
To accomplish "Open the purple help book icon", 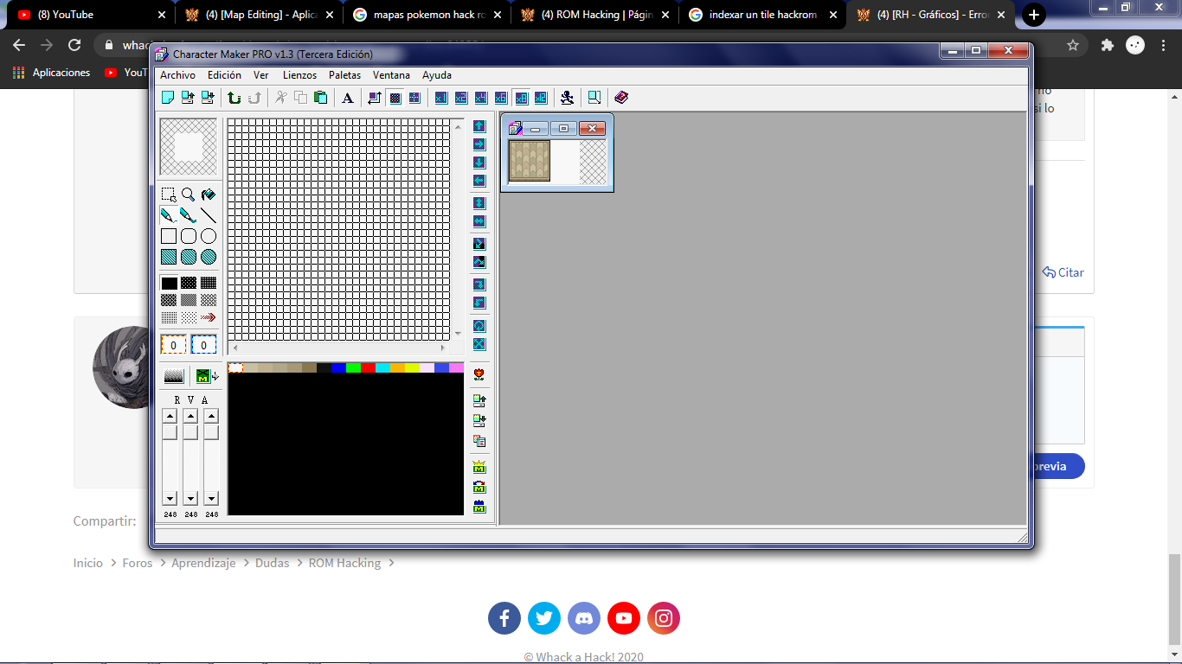I will pos(621,98).
